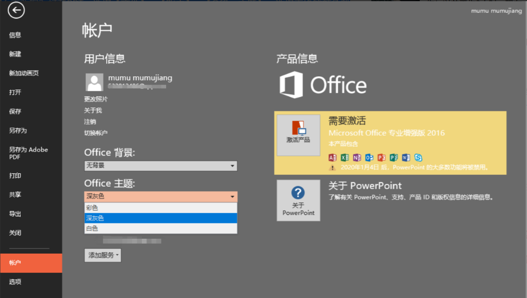Image resolution: width=527 pixels, height=298 pixels.
Task: Click the Office logo
Action: click(323, 85)
